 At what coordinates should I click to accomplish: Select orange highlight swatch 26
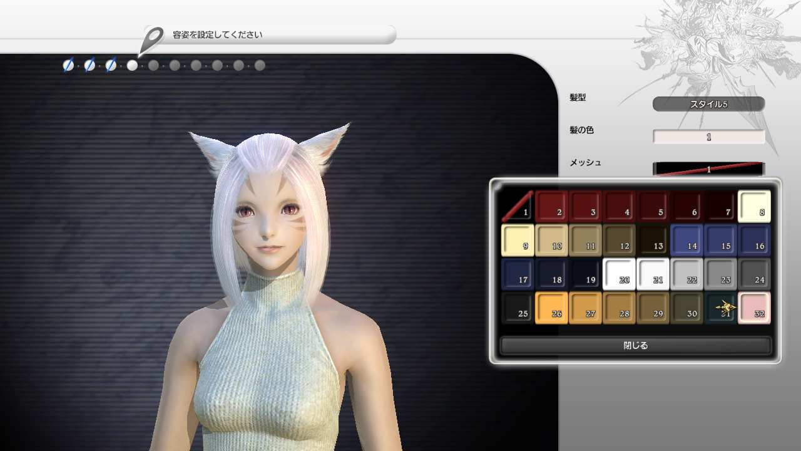[x=551, y=308]
